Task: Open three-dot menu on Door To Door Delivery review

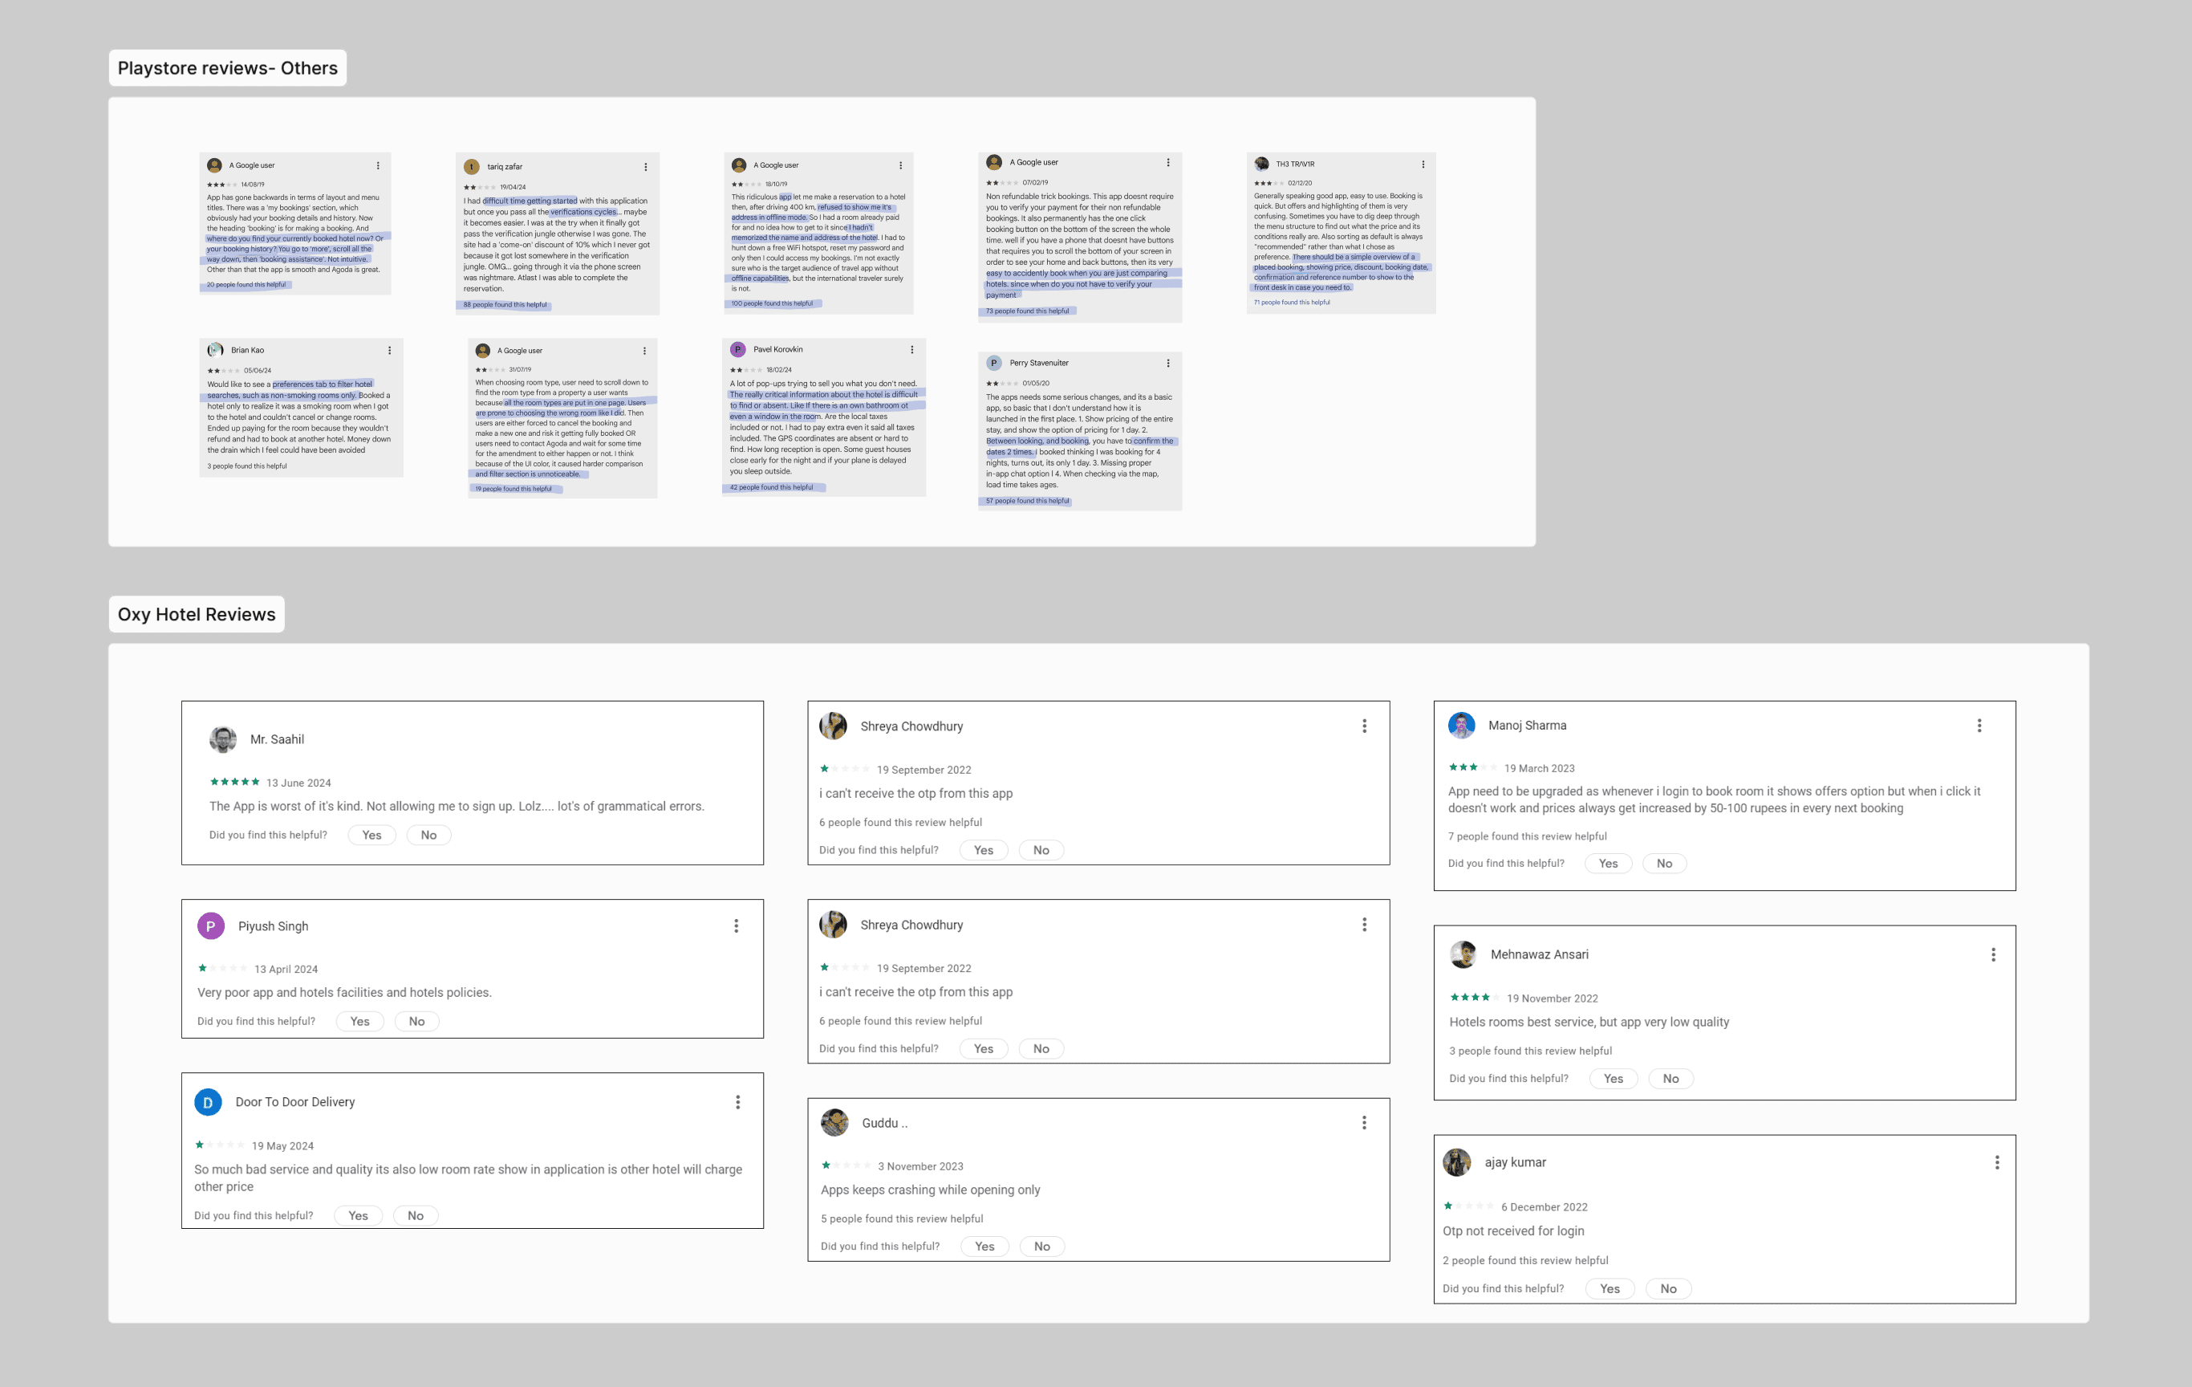Action: 738,1102
